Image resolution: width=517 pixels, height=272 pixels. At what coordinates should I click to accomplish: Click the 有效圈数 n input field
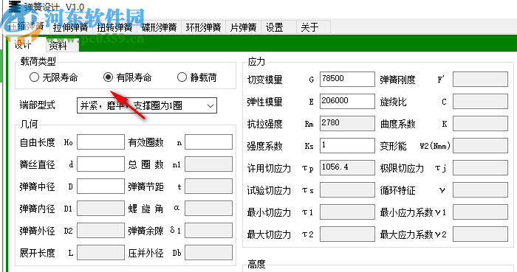(x=208, y=142)
